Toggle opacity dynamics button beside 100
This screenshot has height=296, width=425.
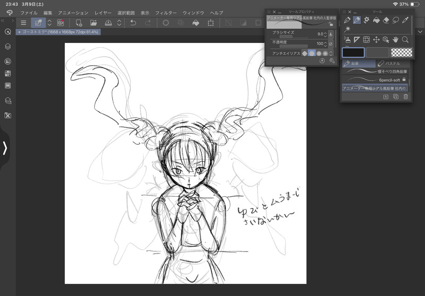pos(331,44)
